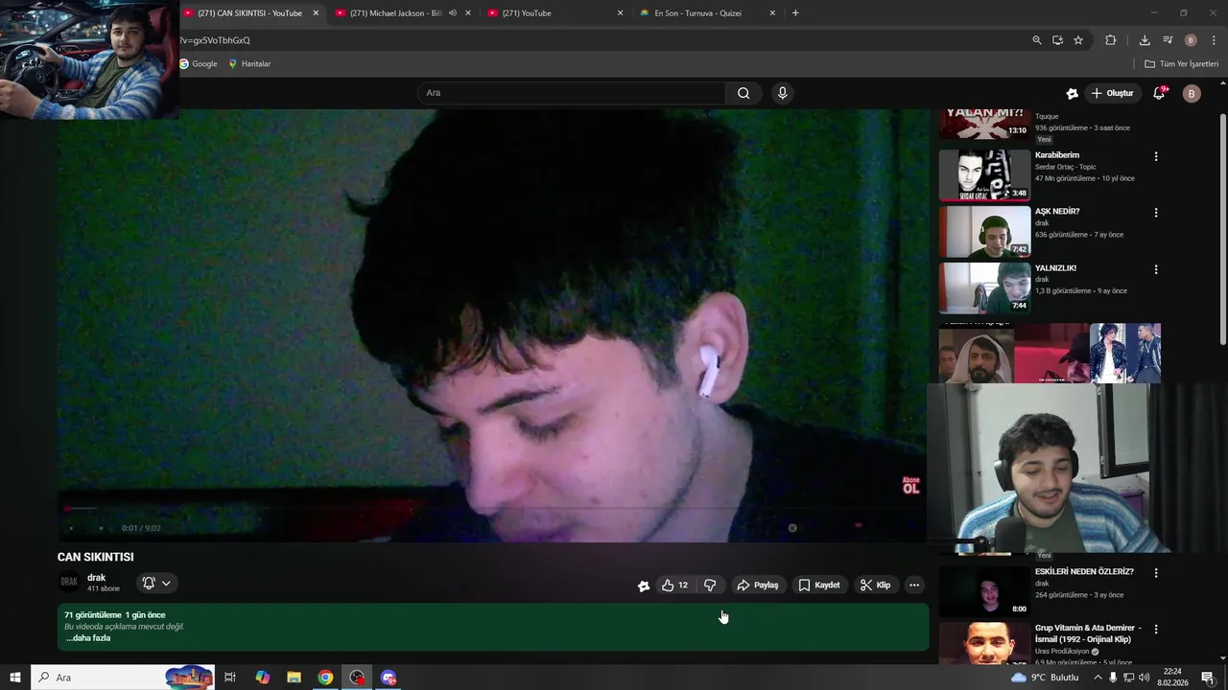
Task: Open YouTube account avatar menu
Action: pyautogui.click(x=1192, y=93)
